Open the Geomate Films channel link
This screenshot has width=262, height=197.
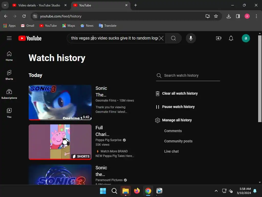click(106, 101)
